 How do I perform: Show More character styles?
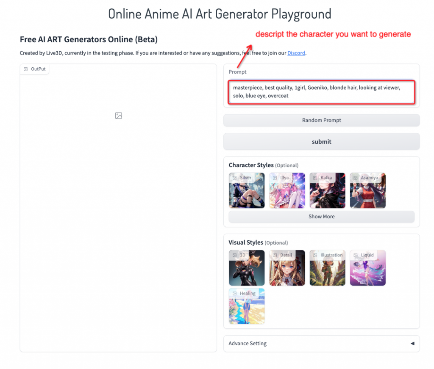pos(321,216)
